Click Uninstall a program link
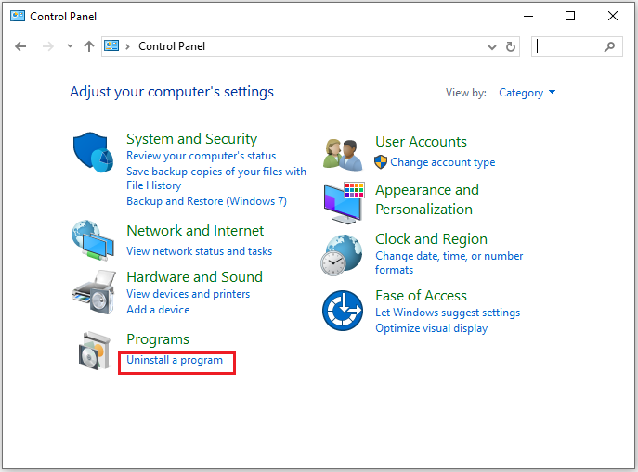The image size is (638, 472). coord(175,360)
